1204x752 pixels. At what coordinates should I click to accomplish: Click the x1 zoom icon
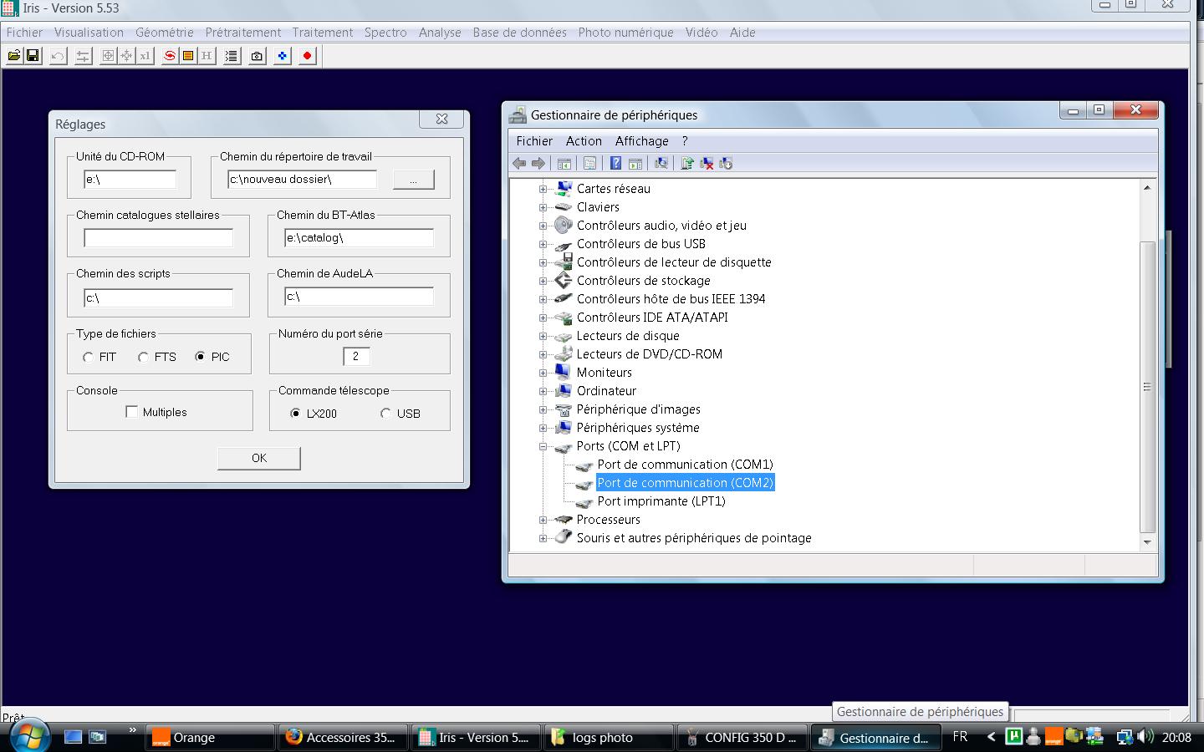pyautogui.click(x=145, y=56)
